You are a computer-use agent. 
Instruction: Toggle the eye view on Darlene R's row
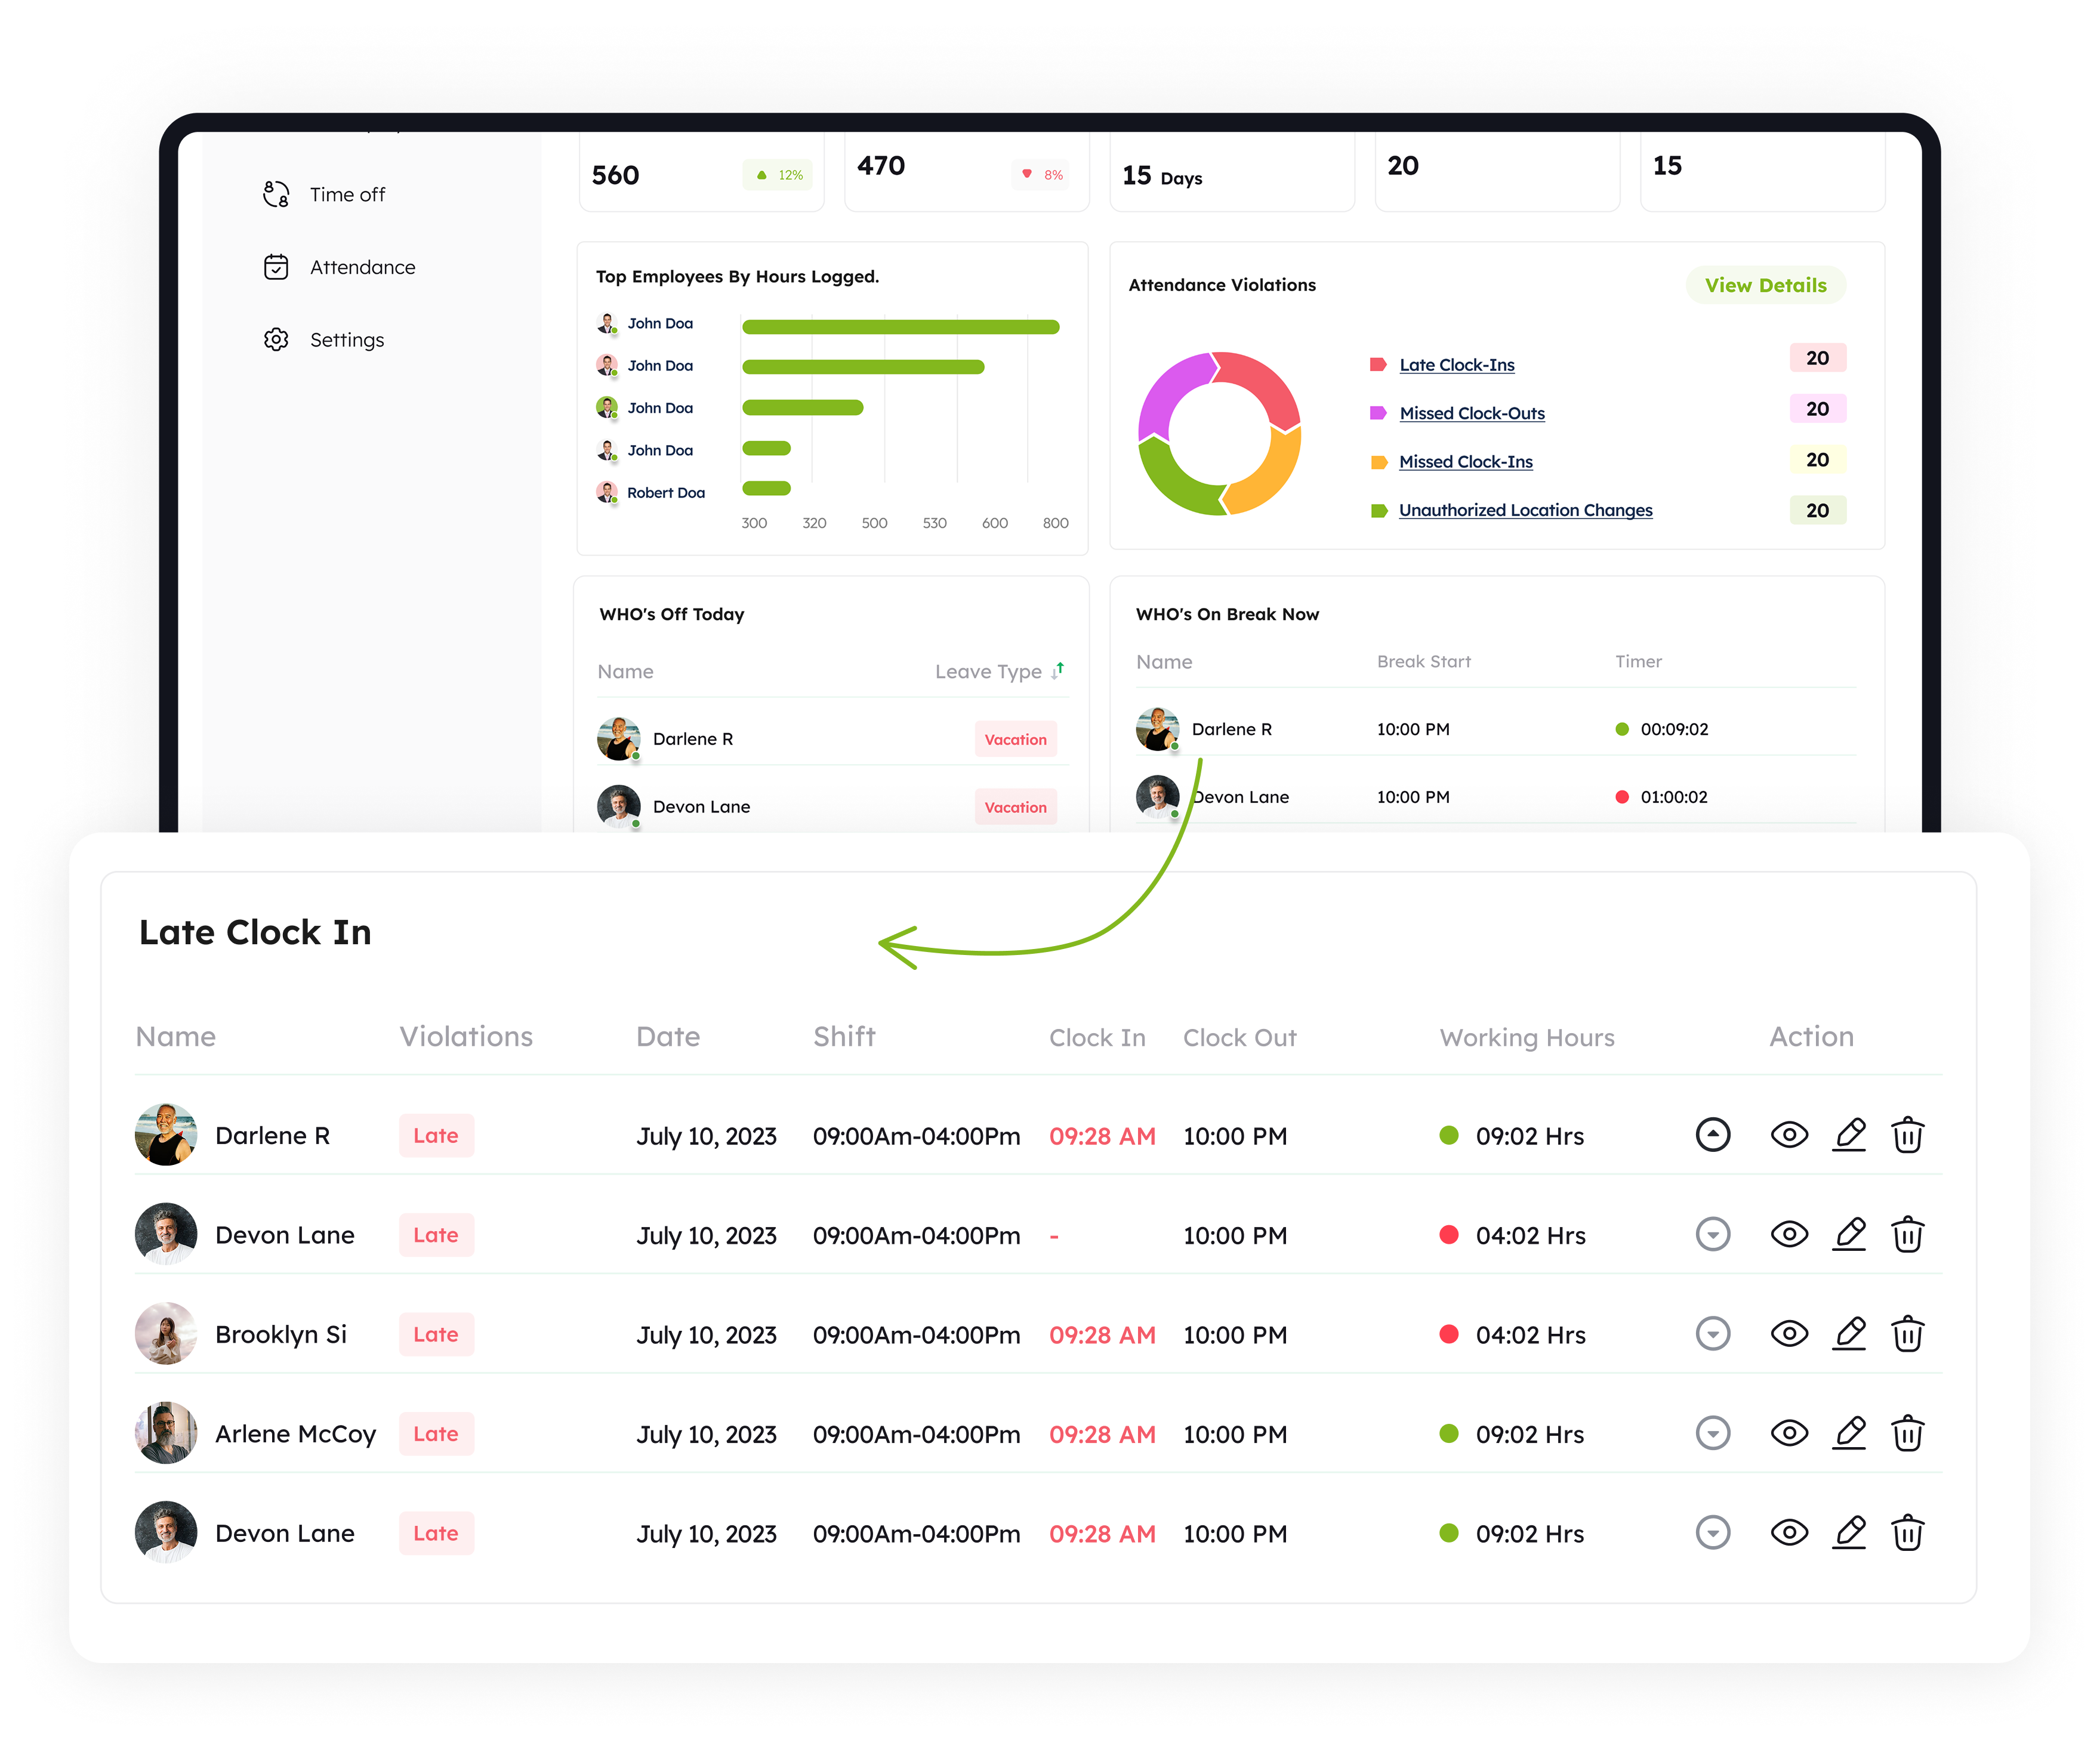(x=1790, y=1135)
